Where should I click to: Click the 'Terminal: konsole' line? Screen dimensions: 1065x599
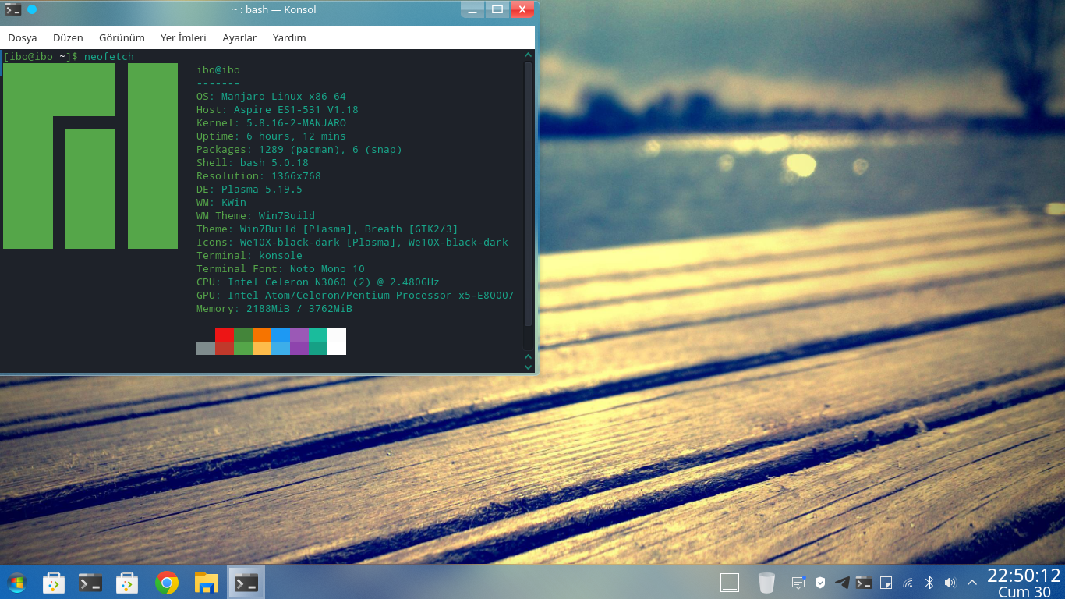click(249, 256)
